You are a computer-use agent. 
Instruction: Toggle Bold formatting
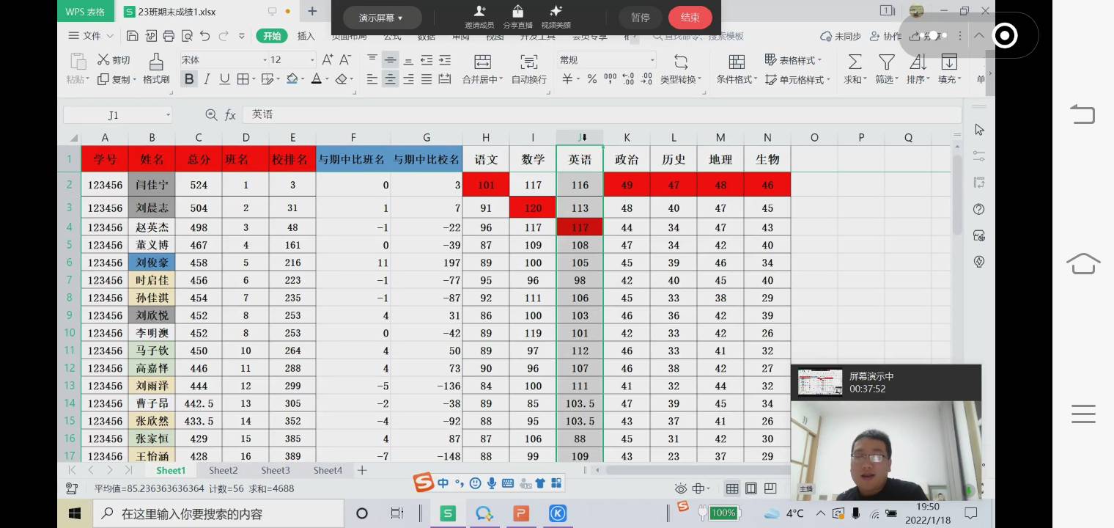[189, 79]
